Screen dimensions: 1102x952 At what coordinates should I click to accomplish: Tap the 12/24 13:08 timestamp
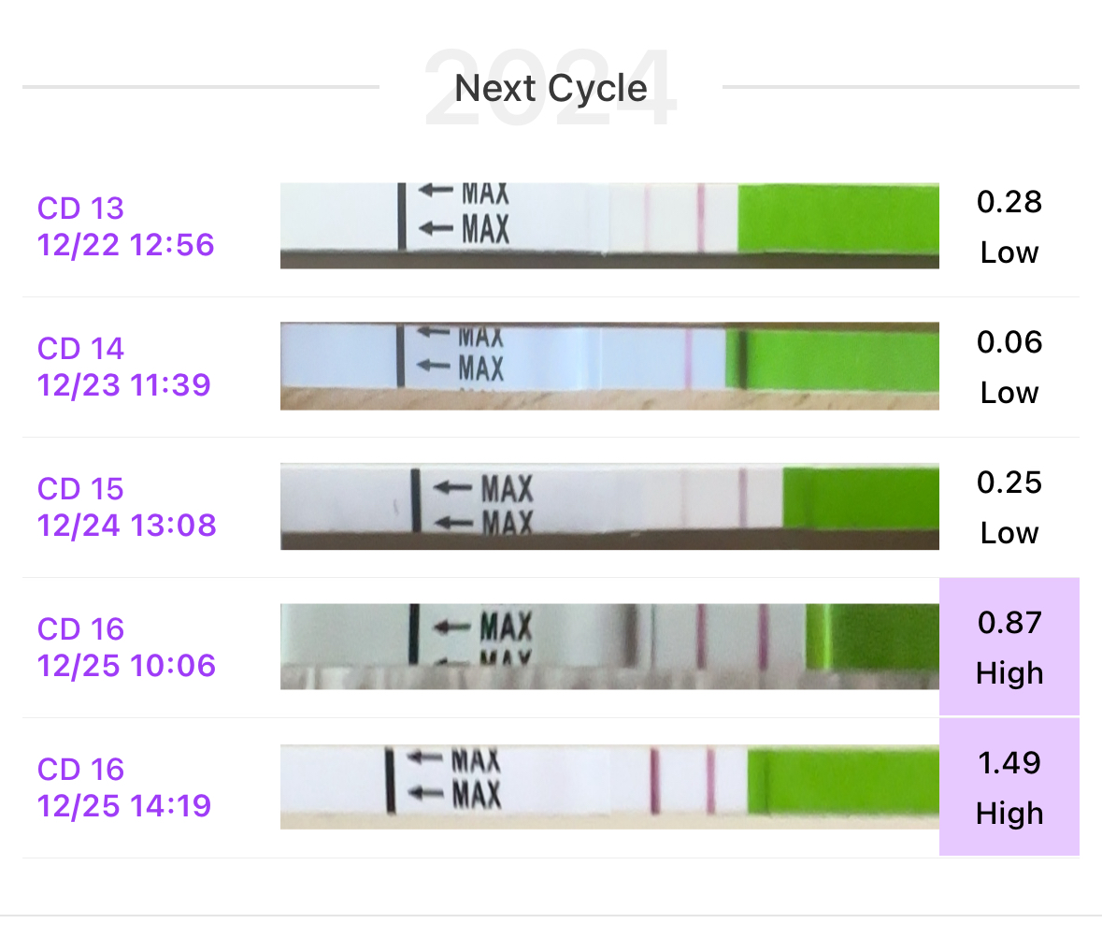pyautogui.click(x=126, y=526)
